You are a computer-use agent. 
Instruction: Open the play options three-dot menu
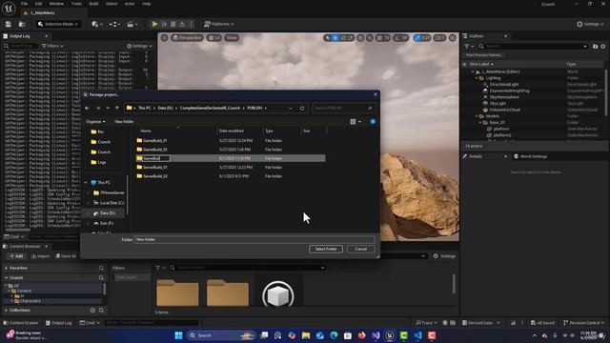coord(191,24)
